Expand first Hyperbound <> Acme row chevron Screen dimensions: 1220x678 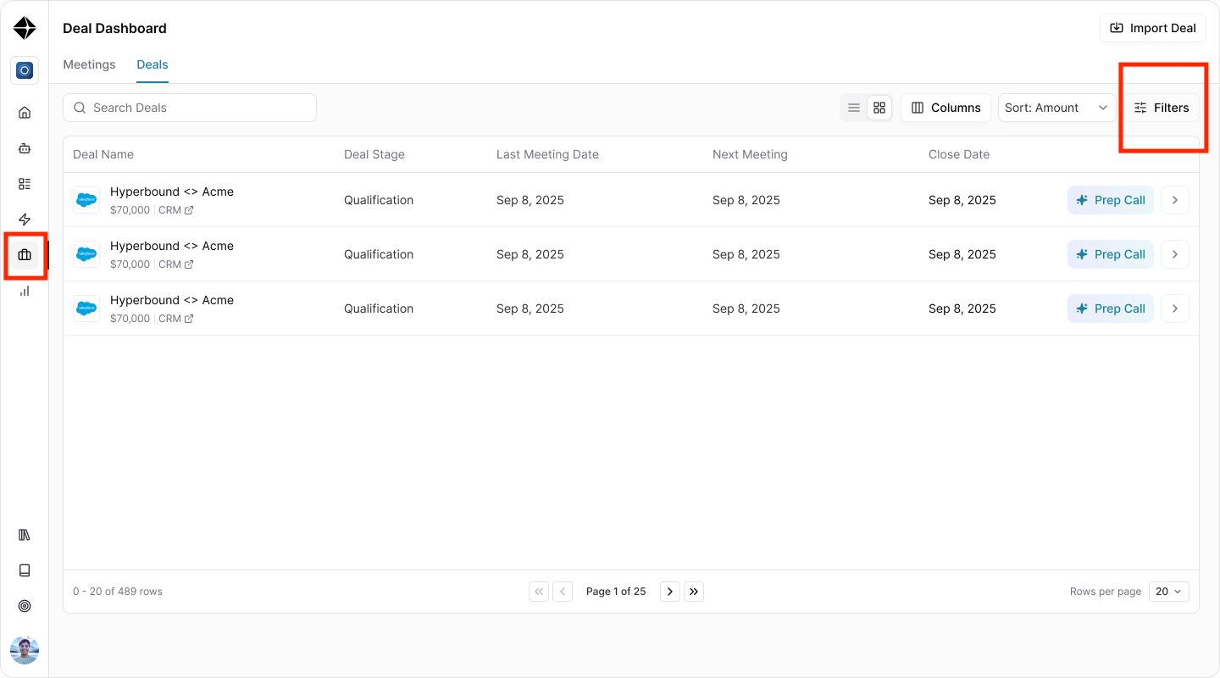tap(1175, 200)
